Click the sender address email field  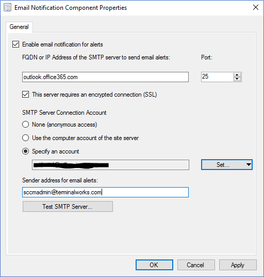(x=105, y=192)
